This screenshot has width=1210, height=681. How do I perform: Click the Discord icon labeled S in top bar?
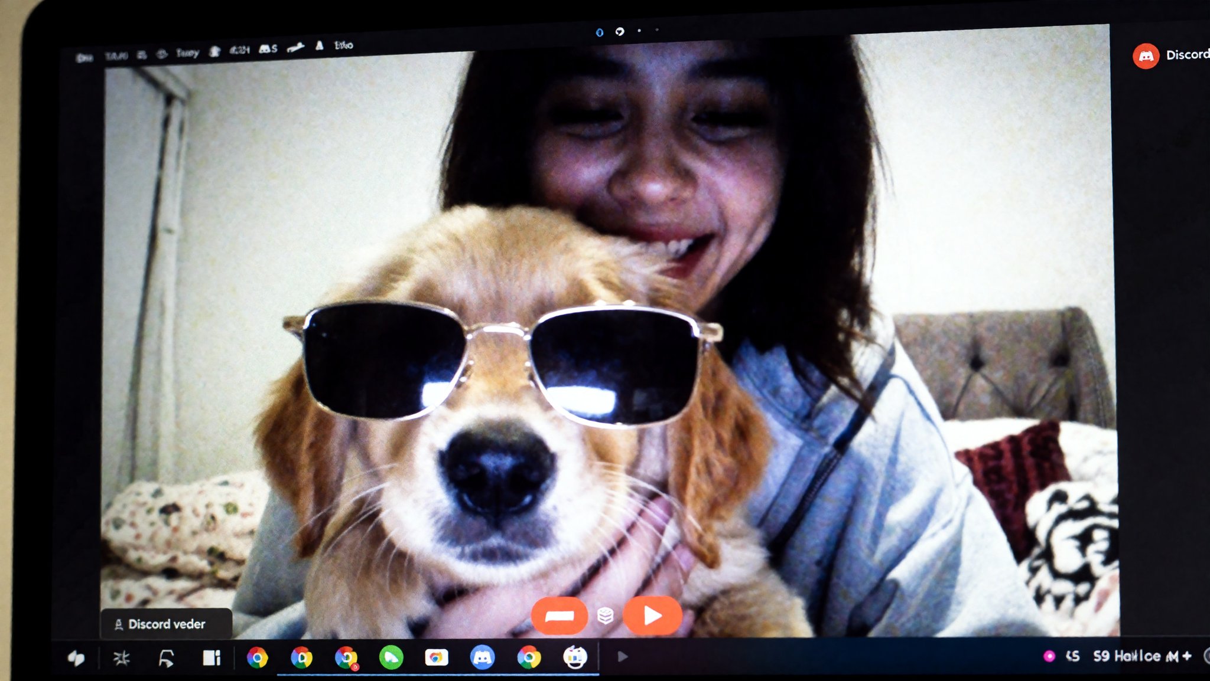click(268, 49)
